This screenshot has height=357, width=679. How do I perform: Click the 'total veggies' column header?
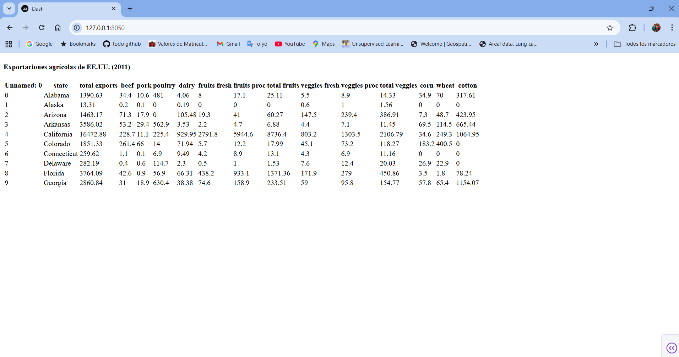tap(398, 85)
